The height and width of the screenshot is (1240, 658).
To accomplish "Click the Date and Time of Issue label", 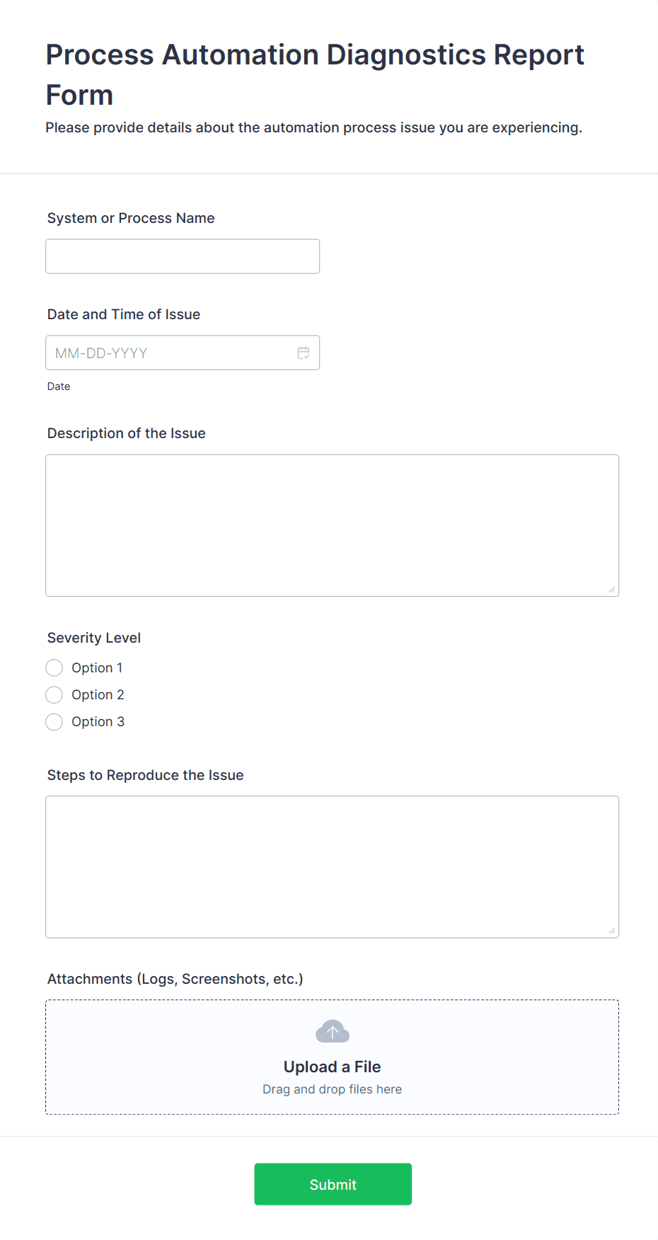I will tap(124, 314).
